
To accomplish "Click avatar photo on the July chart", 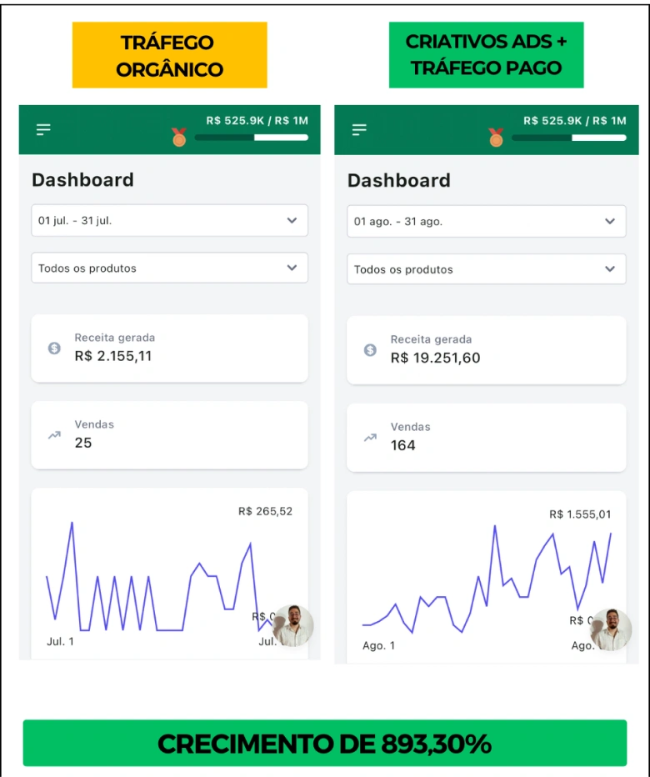I will pyautogui.click(x=293, y=626).
